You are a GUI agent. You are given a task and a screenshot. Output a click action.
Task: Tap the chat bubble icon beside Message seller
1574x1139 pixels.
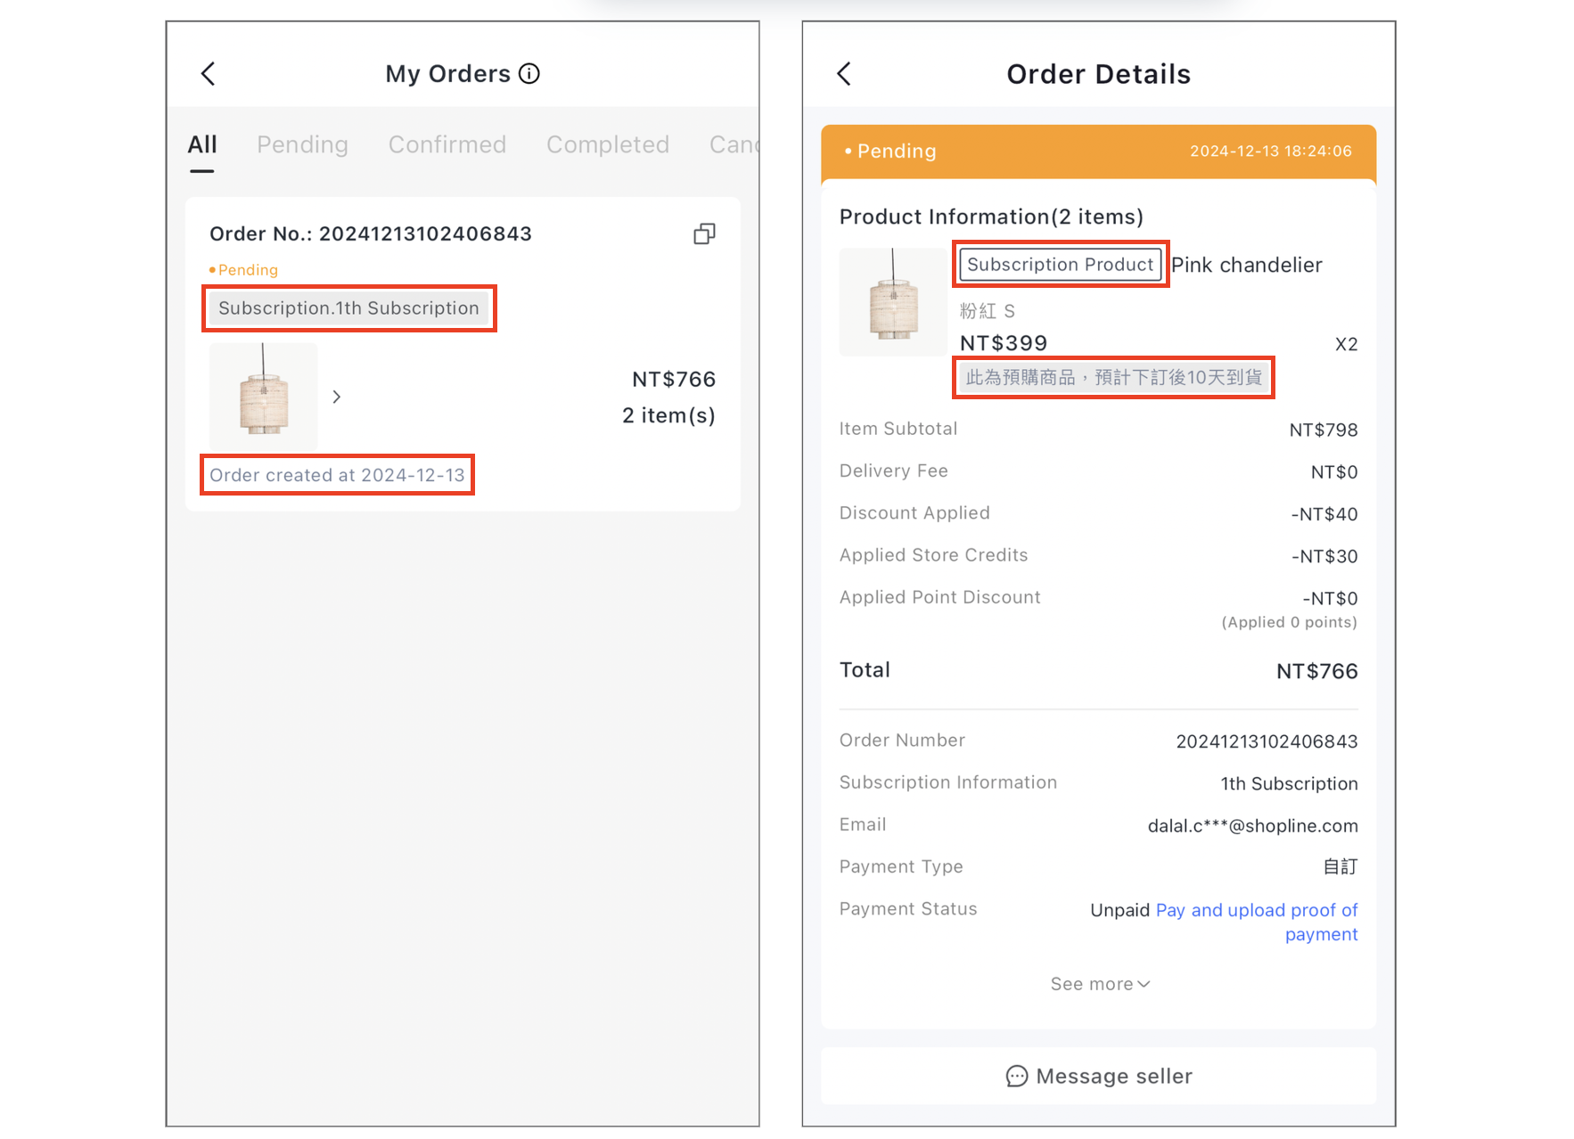click(x=1016, y=1077)
